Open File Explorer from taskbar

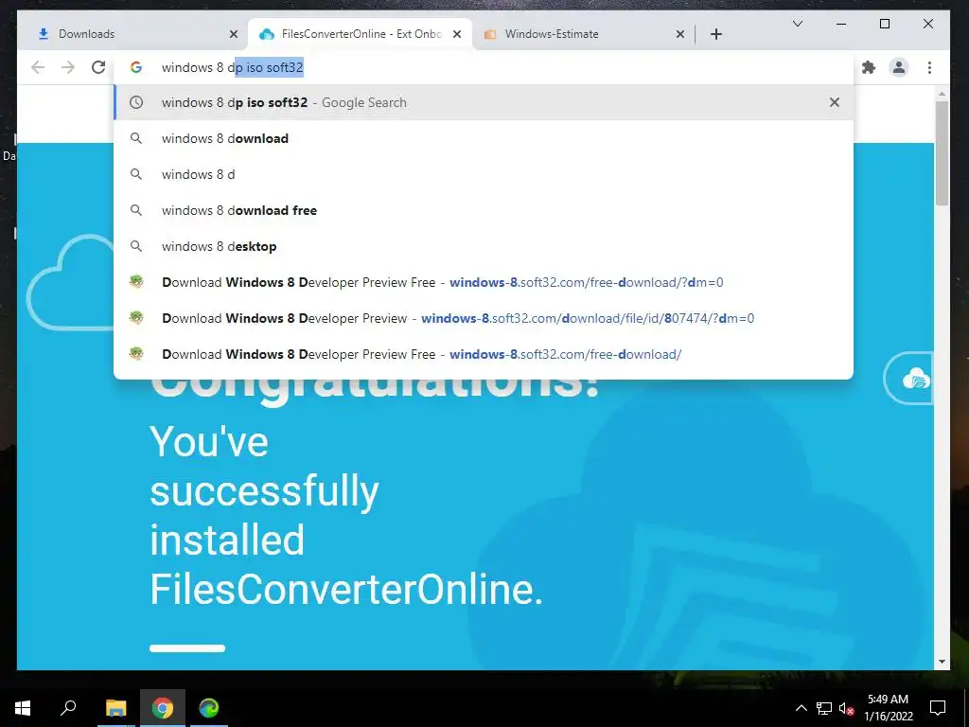pos(115,708)
